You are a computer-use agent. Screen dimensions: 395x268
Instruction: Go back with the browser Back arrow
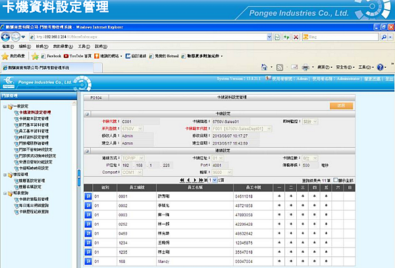(5, 37)
